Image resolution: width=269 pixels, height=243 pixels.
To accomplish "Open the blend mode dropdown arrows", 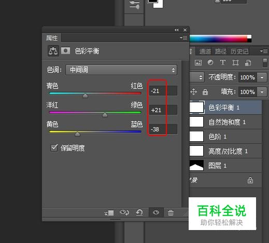I will point(201,77).
